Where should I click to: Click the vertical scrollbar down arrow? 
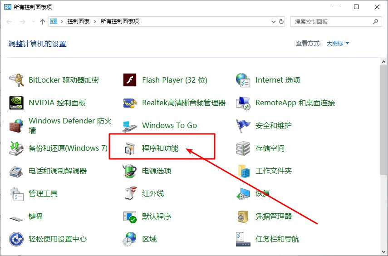pos(384,252)
